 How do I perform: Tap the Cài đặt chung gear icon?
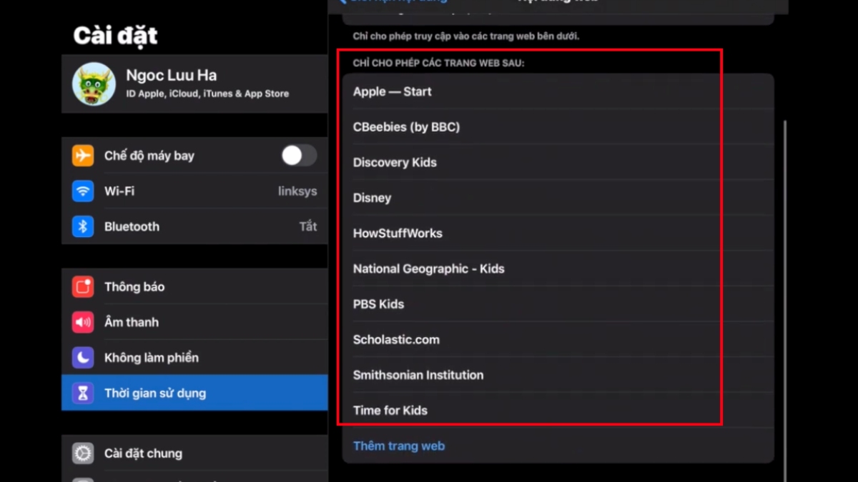(83, 453)
